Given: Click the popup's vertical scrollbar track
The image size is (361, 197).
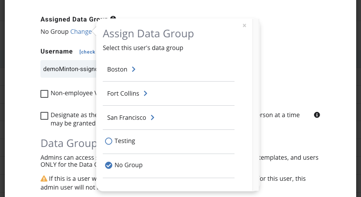Looking at the screenshot, I should (256, 110).
